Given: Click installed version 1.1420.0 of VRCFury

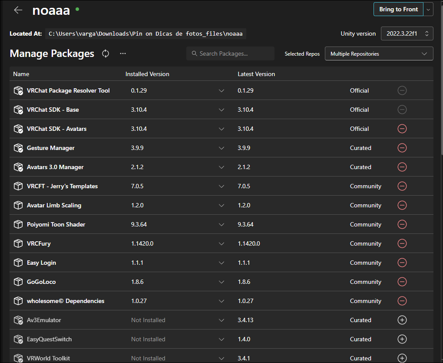Looking at the screenshot, I should [142, 243].
